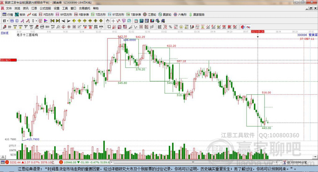Select the red pencil drawing tool

4,27
